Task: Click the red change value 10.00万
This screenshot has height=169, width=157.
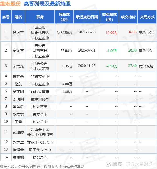Action: pyautogui.click(x=112, y=33)
